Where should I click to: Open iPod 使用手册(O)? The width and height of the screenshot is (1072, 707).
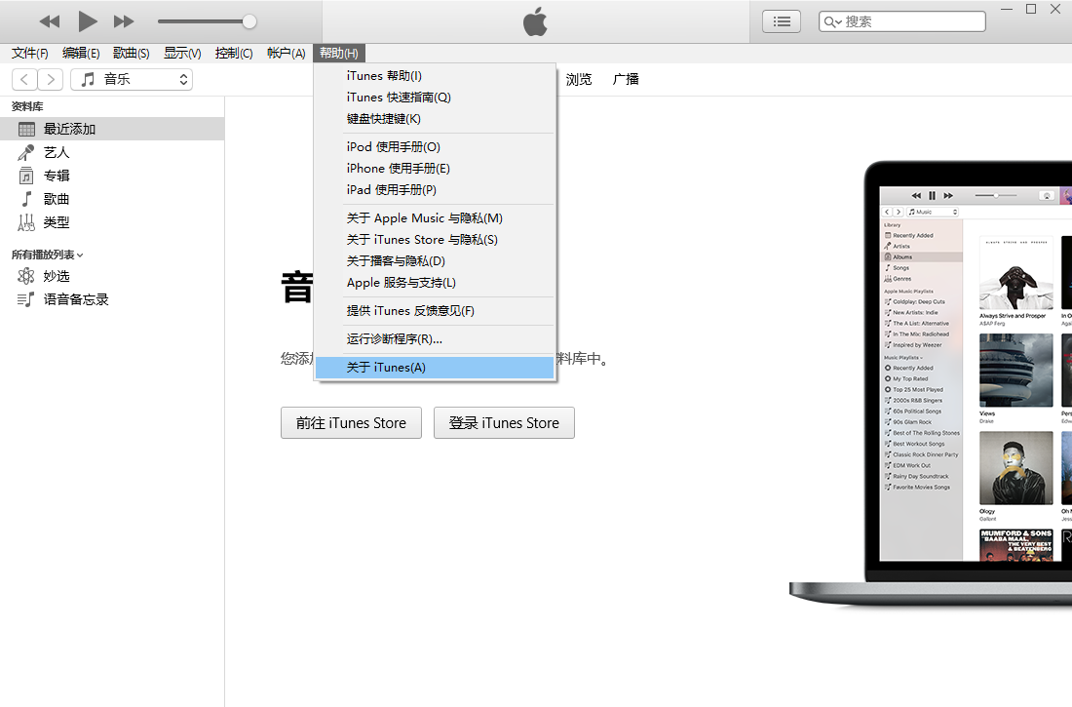coord(435,146)
